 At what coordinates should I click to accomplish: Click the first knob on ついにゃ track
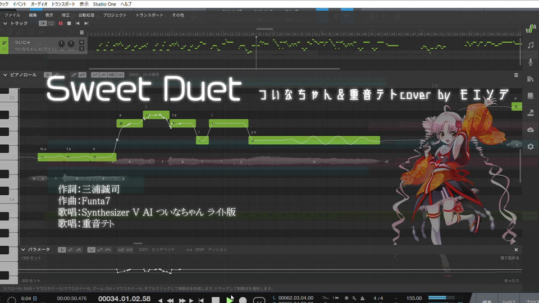pyautogui.click(x=62, y=44)
